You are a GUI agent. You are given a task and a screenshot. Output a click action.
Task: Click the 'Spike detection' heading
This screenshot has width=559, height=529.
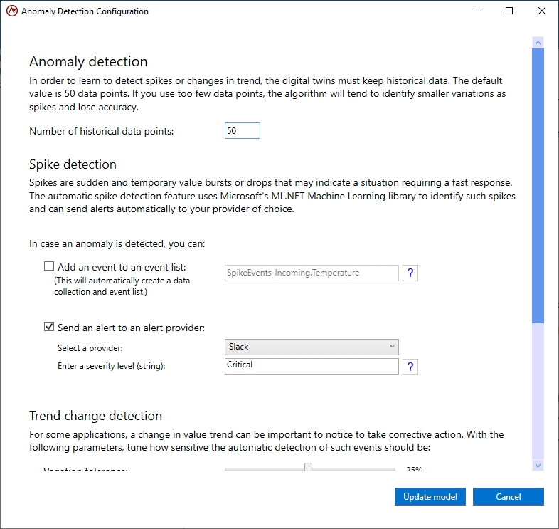tap(73, 164)
